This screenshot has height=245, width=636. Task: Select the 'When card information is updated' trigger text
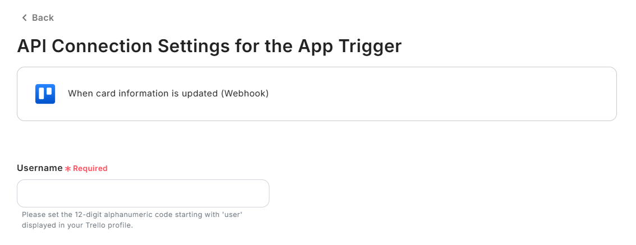coord(143,94)
